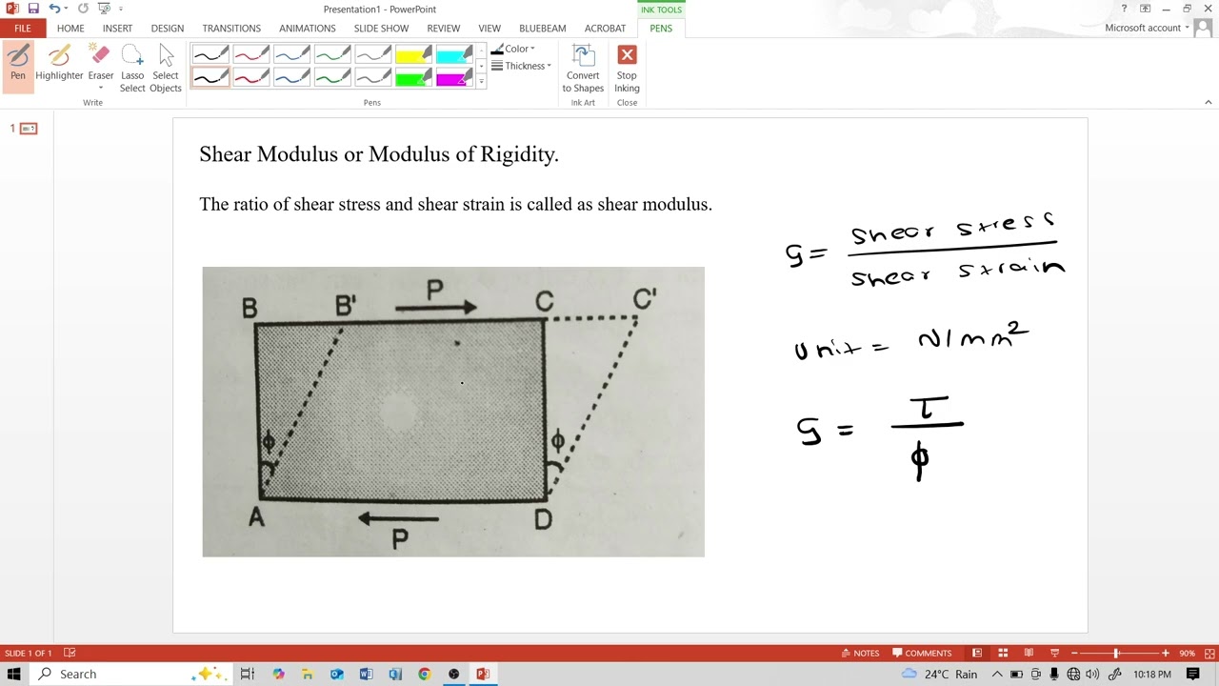Open SLIDE SHOW ribbon tab
1219x686 pixels.
pyautogui.click(x=381, y=29)
